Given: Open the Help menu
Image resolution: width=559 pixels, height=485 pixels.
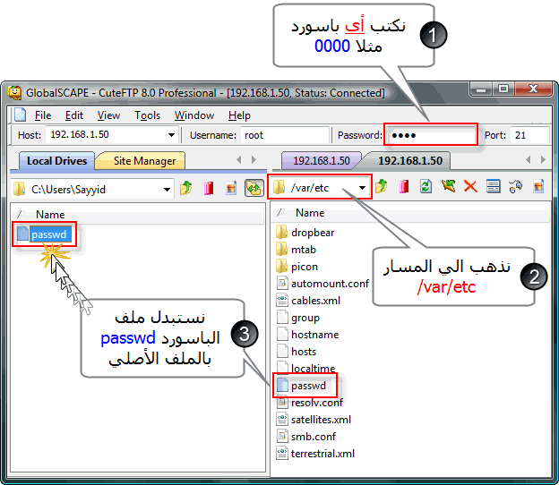Looking at the screenshot, I should [239, 115].
